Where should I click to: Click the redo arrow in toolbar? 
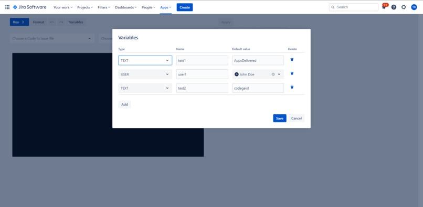point(61,22)
